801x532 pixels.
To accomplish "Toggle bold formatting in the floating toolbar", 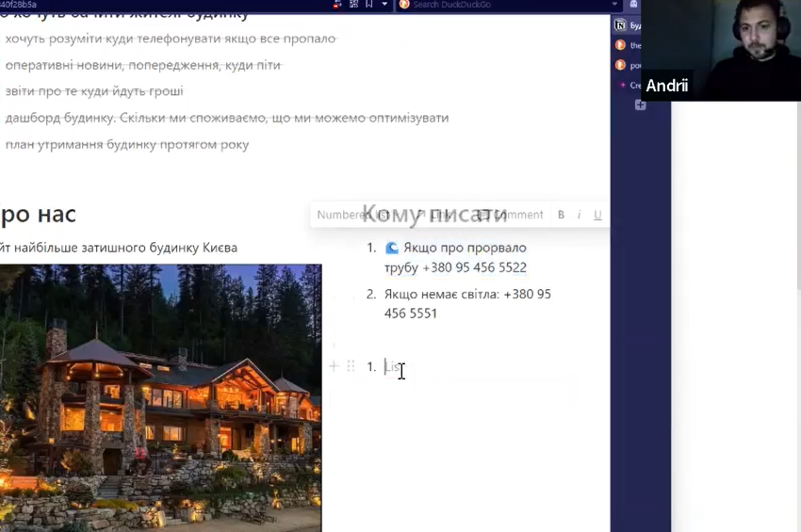I will point(561,215).
